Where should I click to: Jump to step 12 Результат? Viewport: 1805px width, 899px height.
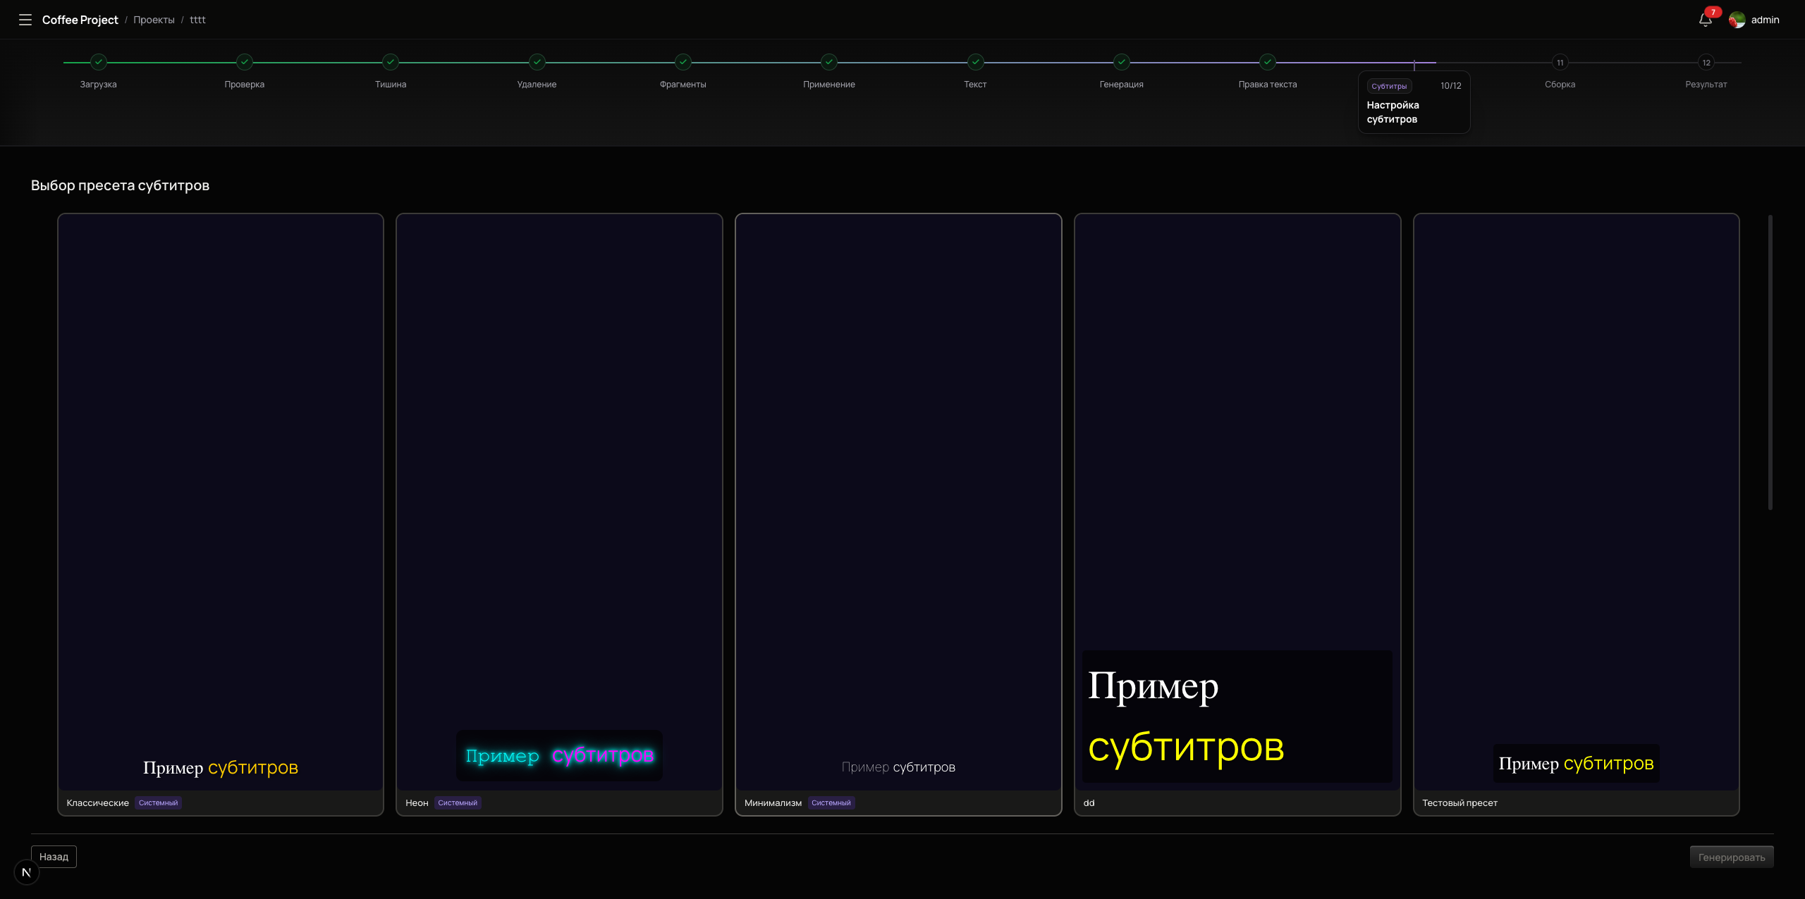1706,63
